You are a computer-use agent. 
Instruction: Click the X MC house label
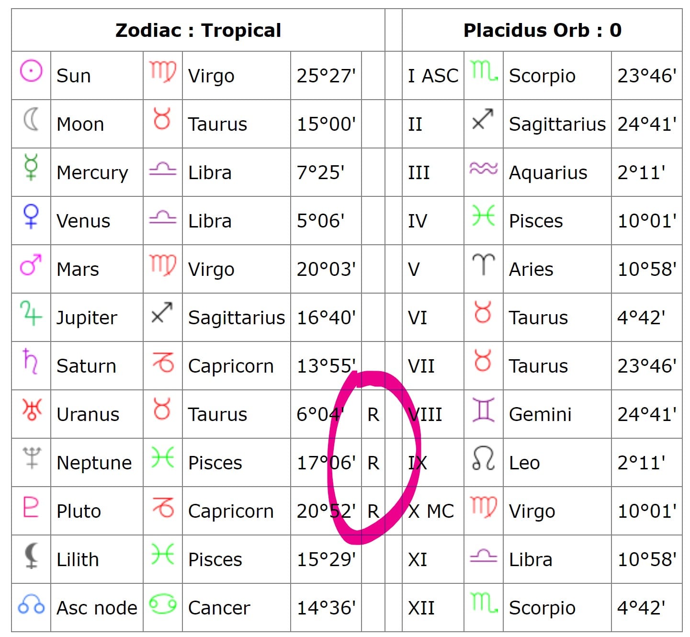pyautogui.click(x=431, y=512)
